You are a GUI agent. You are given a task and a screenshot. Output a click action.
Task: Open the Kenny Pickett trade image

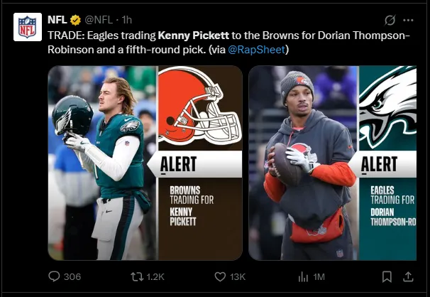145,163
